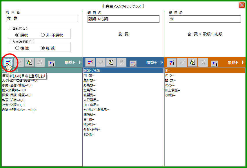Select 加工食品= in the right 細目 list
The height and width of the screenshot is (168, 247).
[x=205, y=90]
